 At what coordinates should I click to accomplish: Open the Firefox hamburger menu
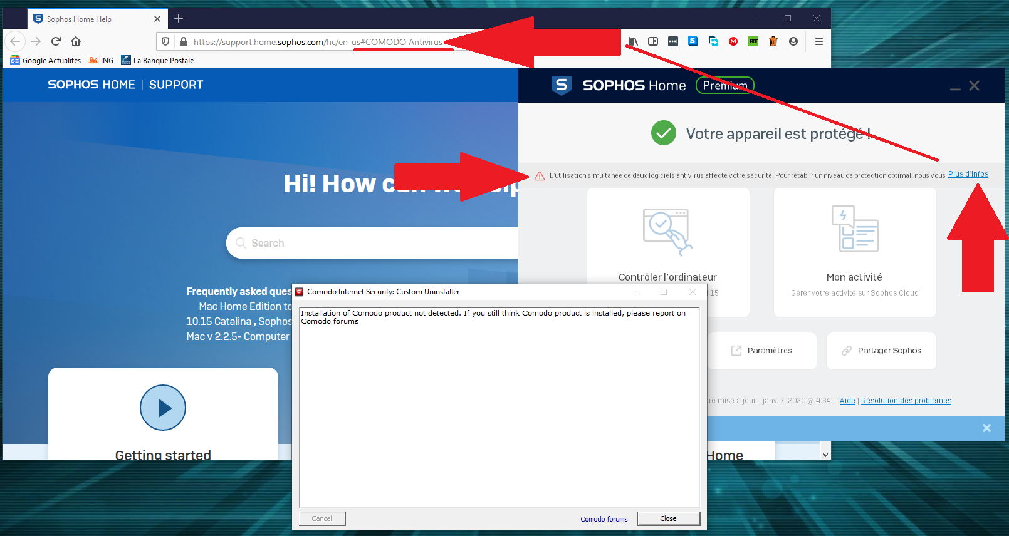818,41
